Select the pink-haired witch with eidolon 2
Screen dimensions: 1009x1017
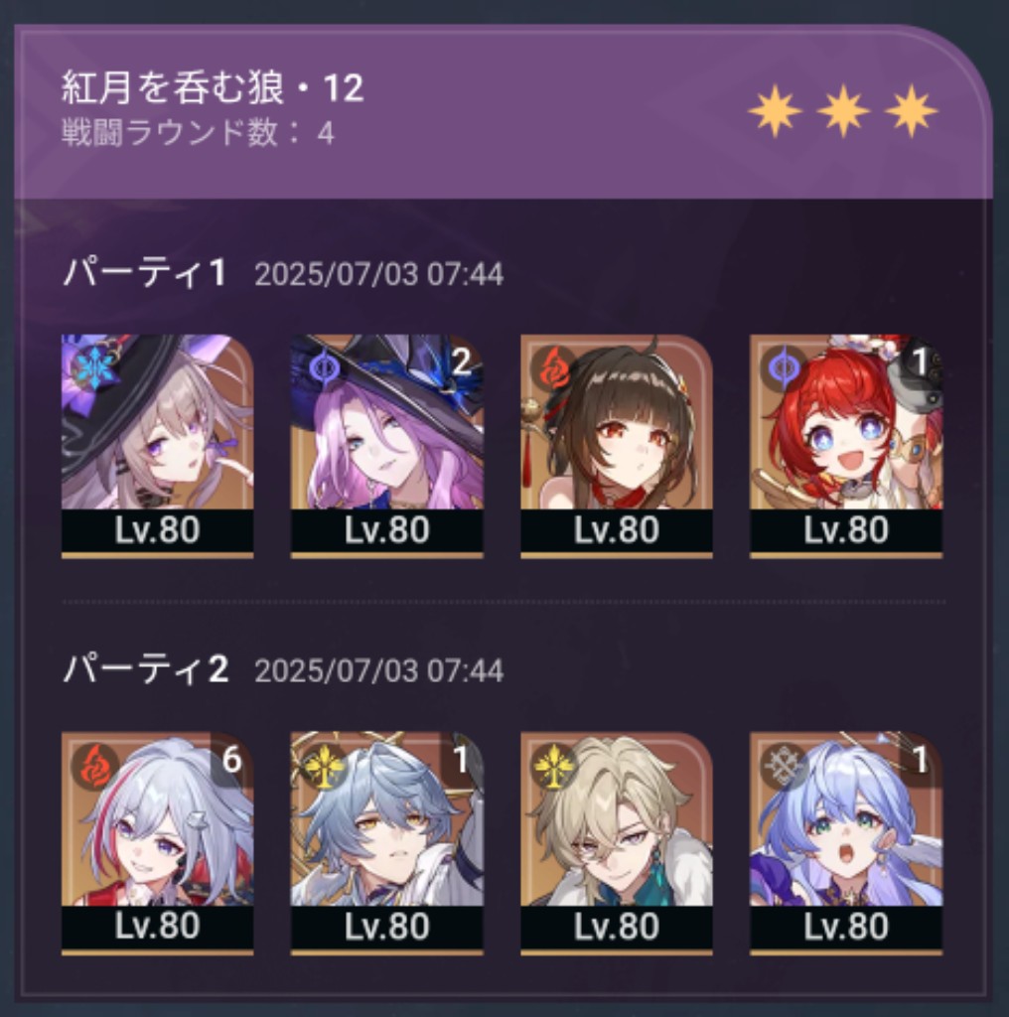[387, 446]
